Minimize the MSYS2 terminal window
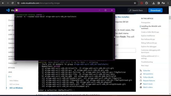Image resolution: width=171 pixels, height=96 pixels. [x=99, y=10]
